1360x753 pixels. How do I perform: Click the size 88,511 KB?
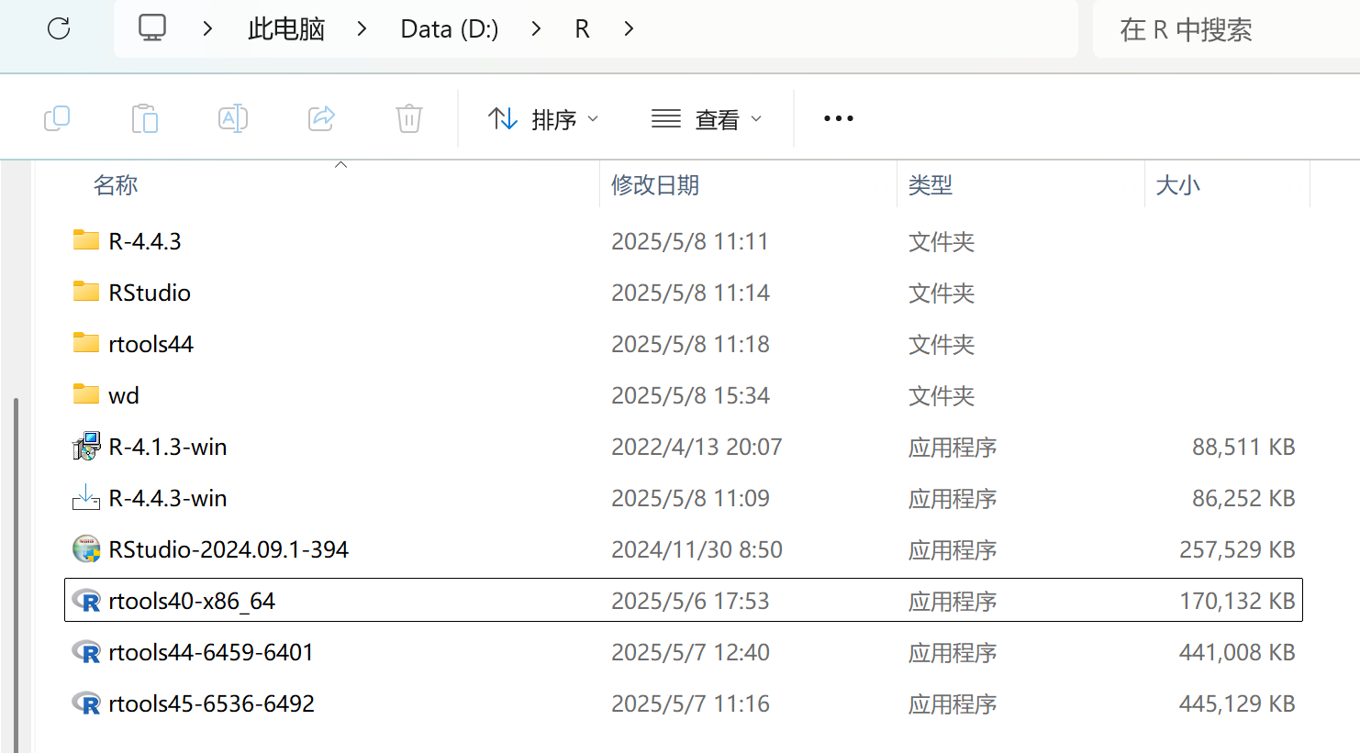point(1243,447)
